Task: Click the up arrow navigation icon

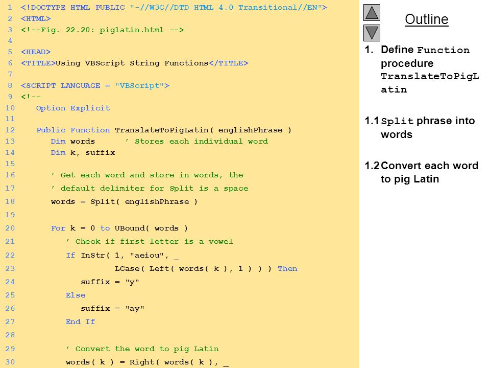Action: coord(372,12)
